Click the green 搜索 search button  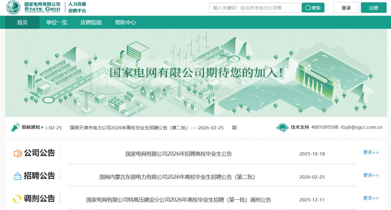pos(313,8)
